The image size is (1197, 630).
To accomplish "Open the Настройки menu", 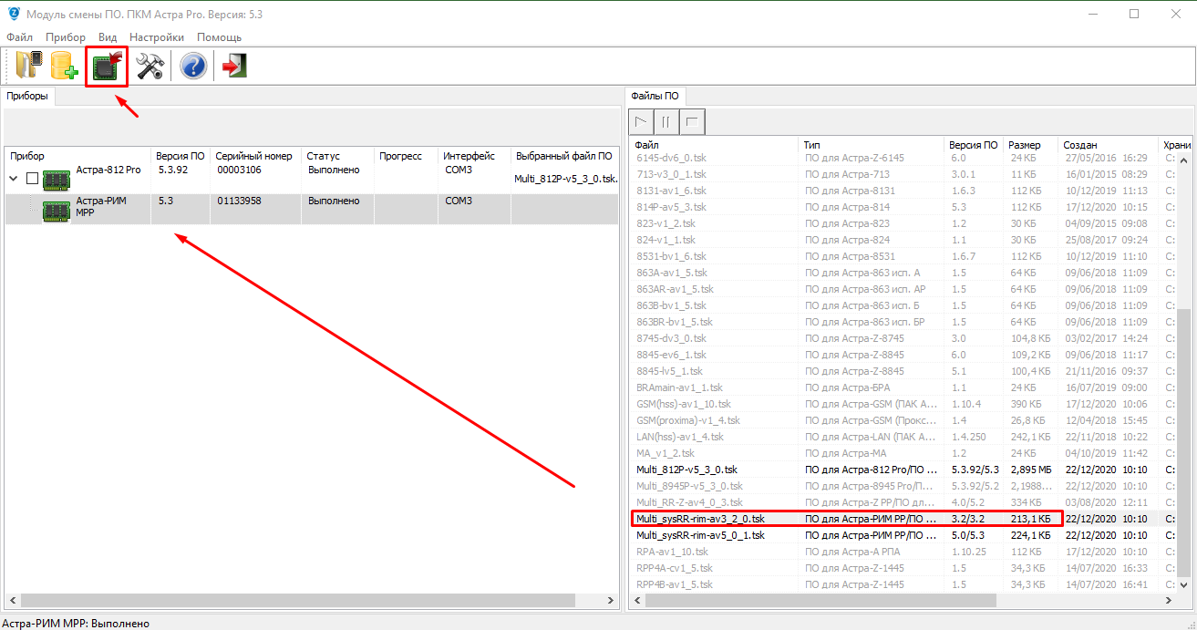I will pyautogui.click(x=157, y=37).
